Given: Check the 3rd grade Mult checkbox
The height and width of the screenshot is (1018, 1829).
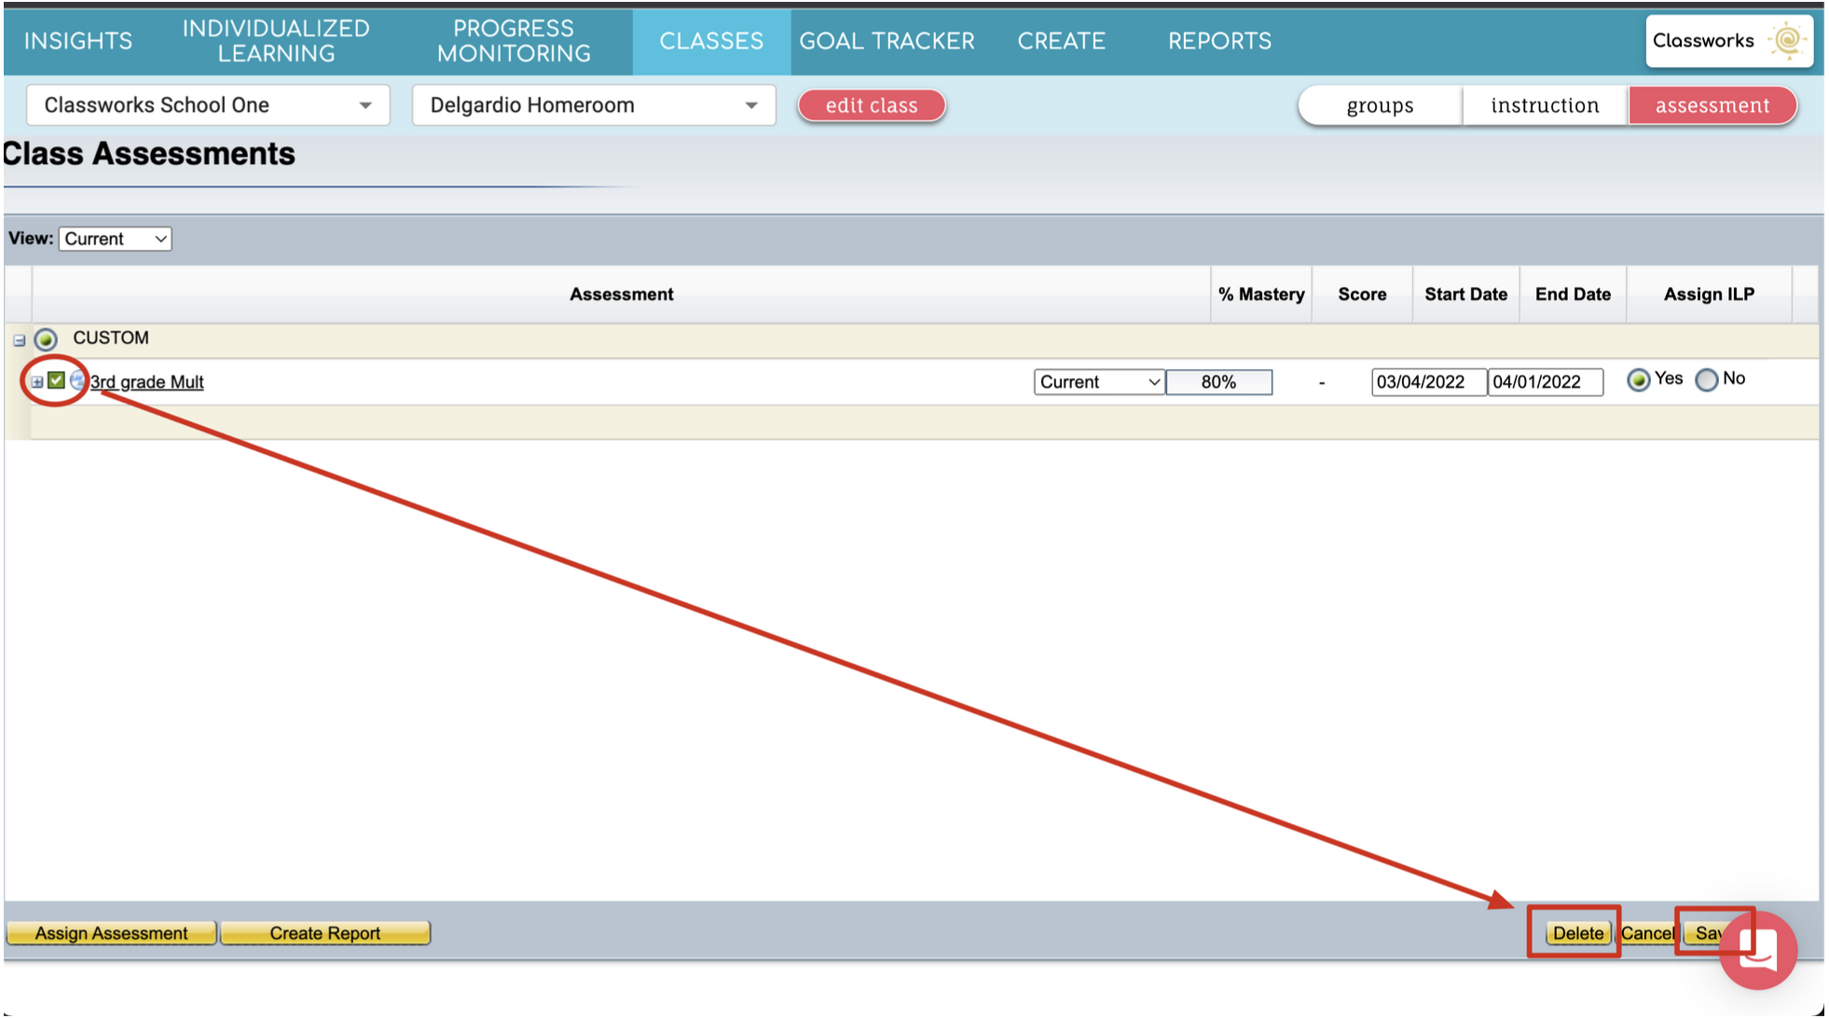Looking at the screenshot, I should tap(57, 380).
